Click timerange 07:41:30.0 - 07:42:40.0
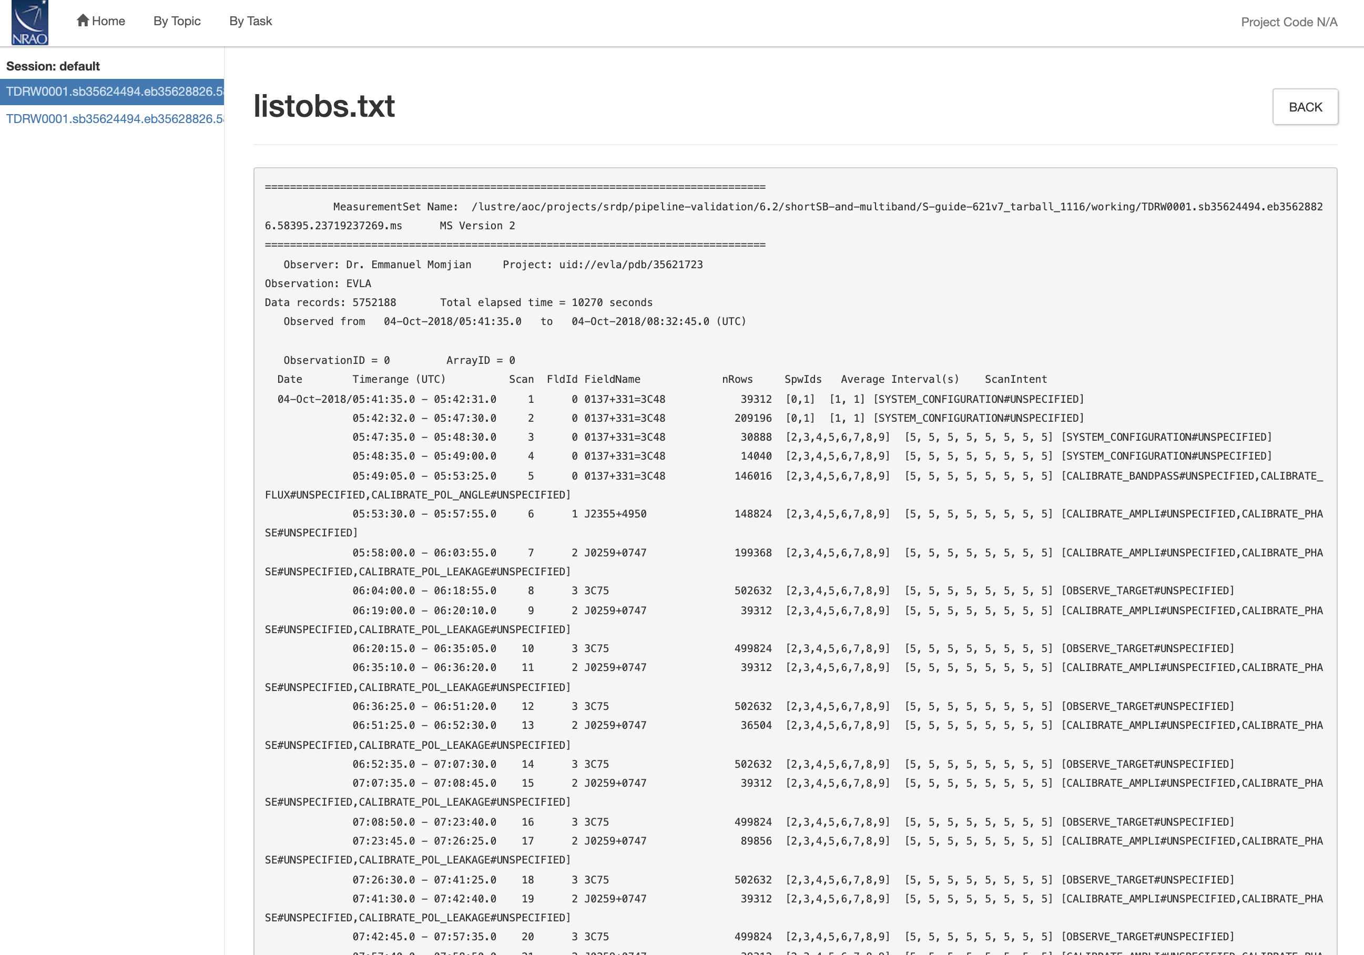The image size is (1364, 955). pos(424,899)
